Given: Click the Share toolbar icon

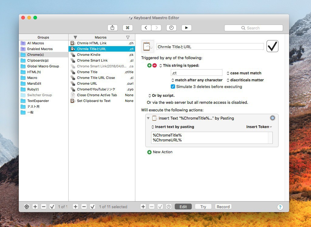Looking at the screenshot, I should 112,28.
